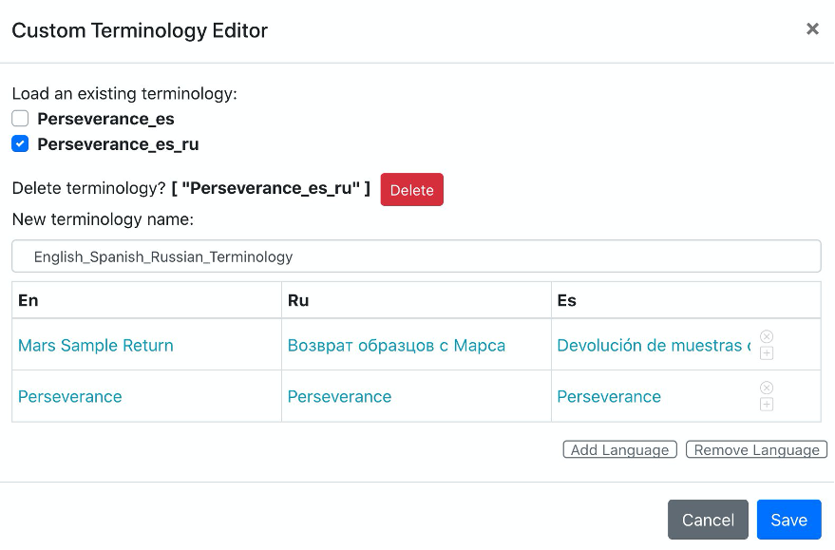Click the Add Language button
Viewport: 835px width, 550px height.
tap(619, 449)
